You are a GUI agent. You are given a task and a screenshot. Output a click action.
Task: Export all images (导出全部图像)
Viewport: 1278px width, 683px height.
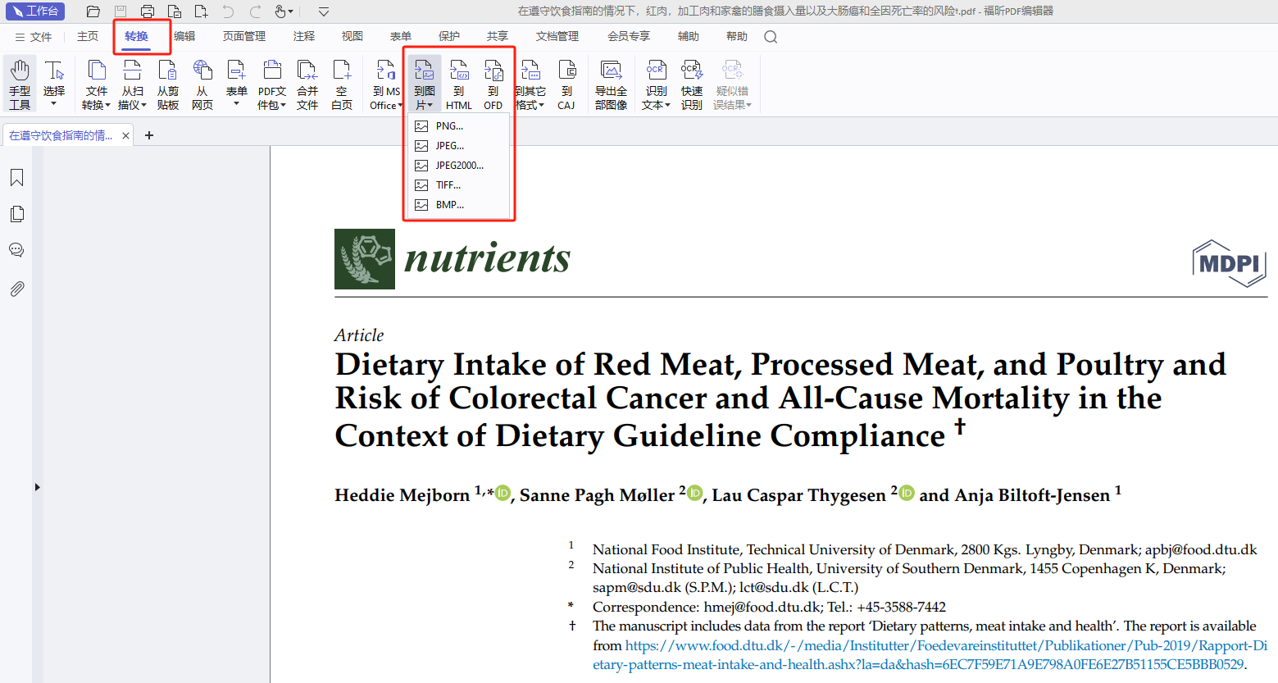pyautogui.click(x=611, y=84)
